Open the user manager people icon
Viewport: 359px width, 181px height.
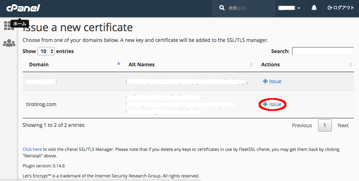tap(9, 43)
